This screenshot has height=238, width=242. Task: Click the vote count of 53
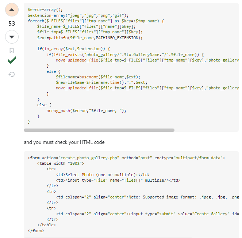click(12, 24)
